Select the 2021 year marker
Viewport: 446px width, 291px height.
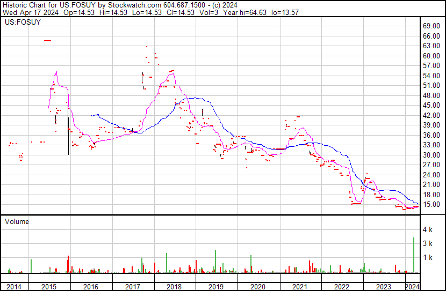click(300, 286)
